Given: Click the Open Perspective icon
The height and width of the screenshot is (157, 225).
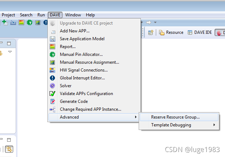Looking at the screenshot, I should [x=151, y=32].
